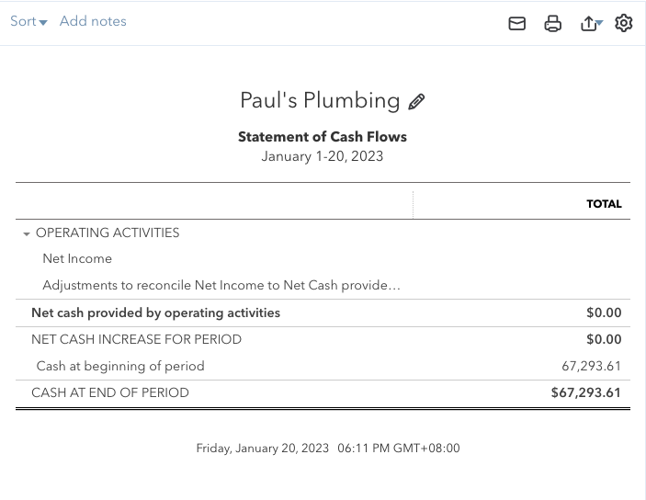The height and width of the screenshot is (500, 646).
Task: Open the Sort dropdown
Action: click(x=28, y=21)
